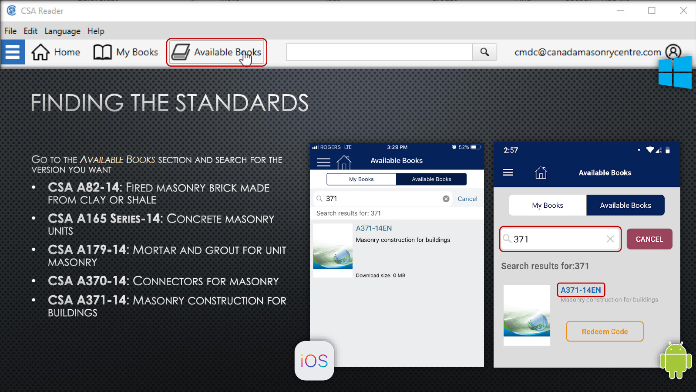Clear the Android search field with the X
The width and height of the screenshot is (696, 392).
(x=610, y=239)
